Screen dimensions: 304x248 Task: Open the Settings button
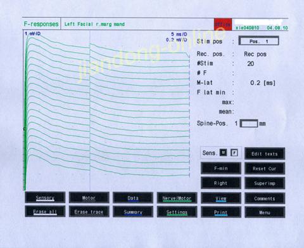point(177,212)
